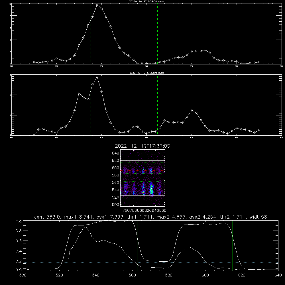The width and height of the screenshot is (285, 285).
Task: Click the red dotted line at first profile peak
Action: 85,245
